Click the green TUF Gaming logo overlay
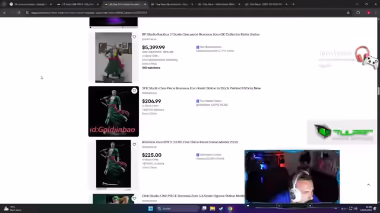 pos(342,131)
